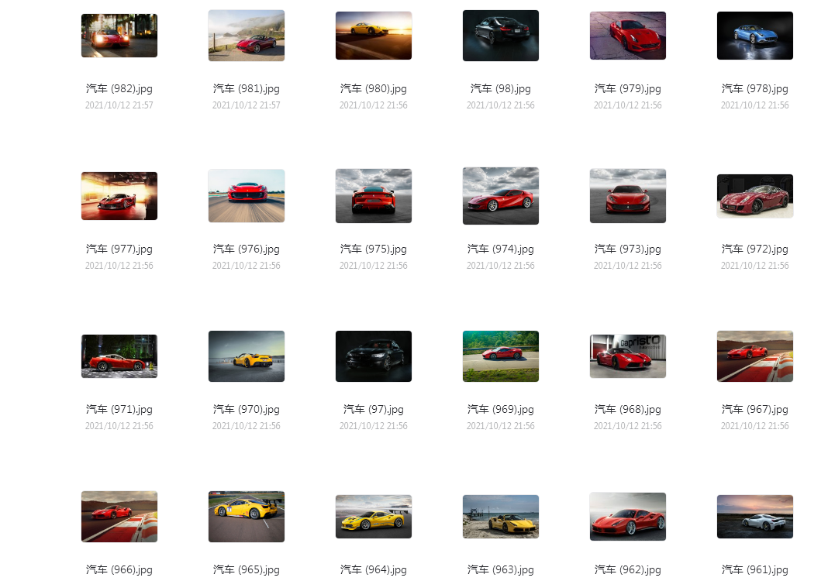
Task: Choose the 汽车 (962).jpg red car thumbnail
Action: (628, 517)
